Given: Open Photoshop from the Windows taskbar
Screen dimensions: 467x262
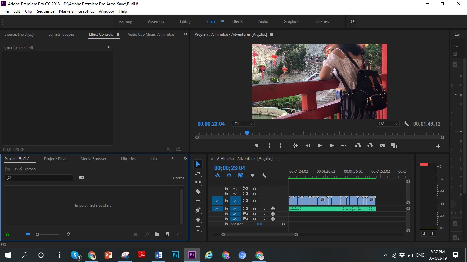Looking at the screenshot, I should pos(175,255).
